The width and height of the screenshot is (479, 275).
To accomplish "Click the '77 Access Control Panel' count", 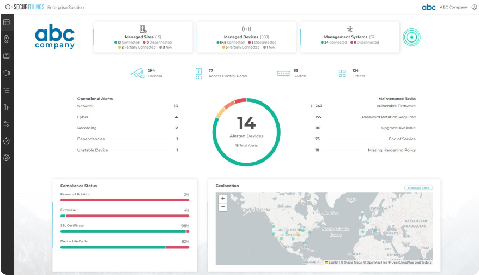I will pos(228,74).
